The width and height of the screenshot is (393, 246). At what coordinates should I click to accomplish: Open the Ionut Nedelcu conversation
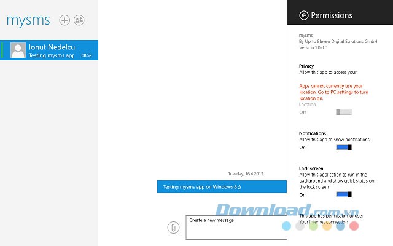pos(52,50)
